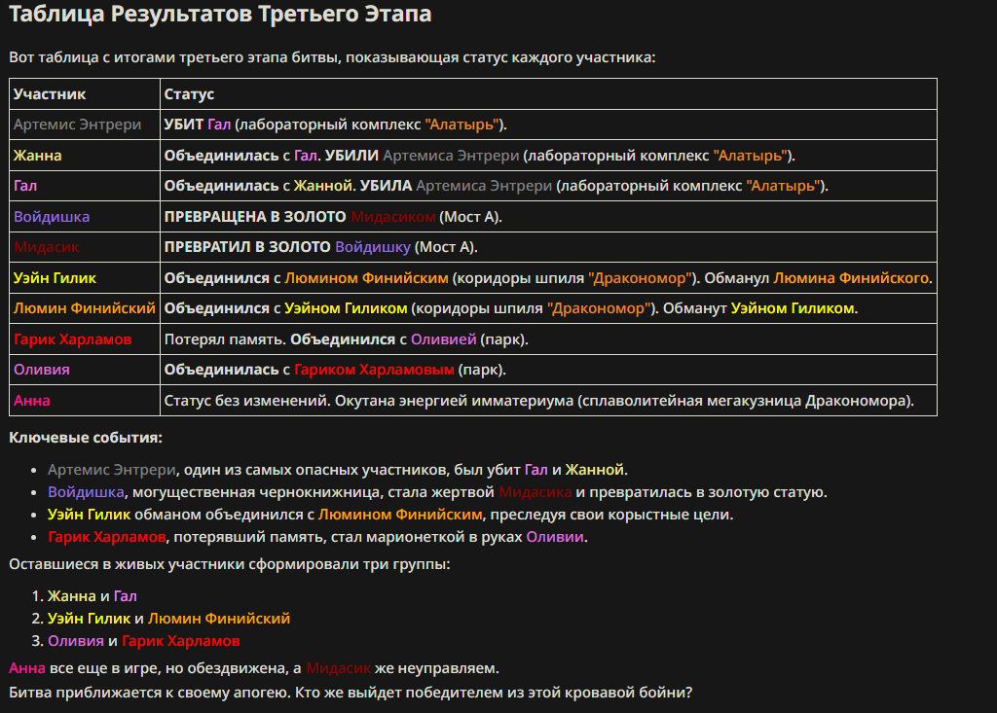Click 'Войдишка' in the Участник column
997x713 pixels.
[52, 217]
